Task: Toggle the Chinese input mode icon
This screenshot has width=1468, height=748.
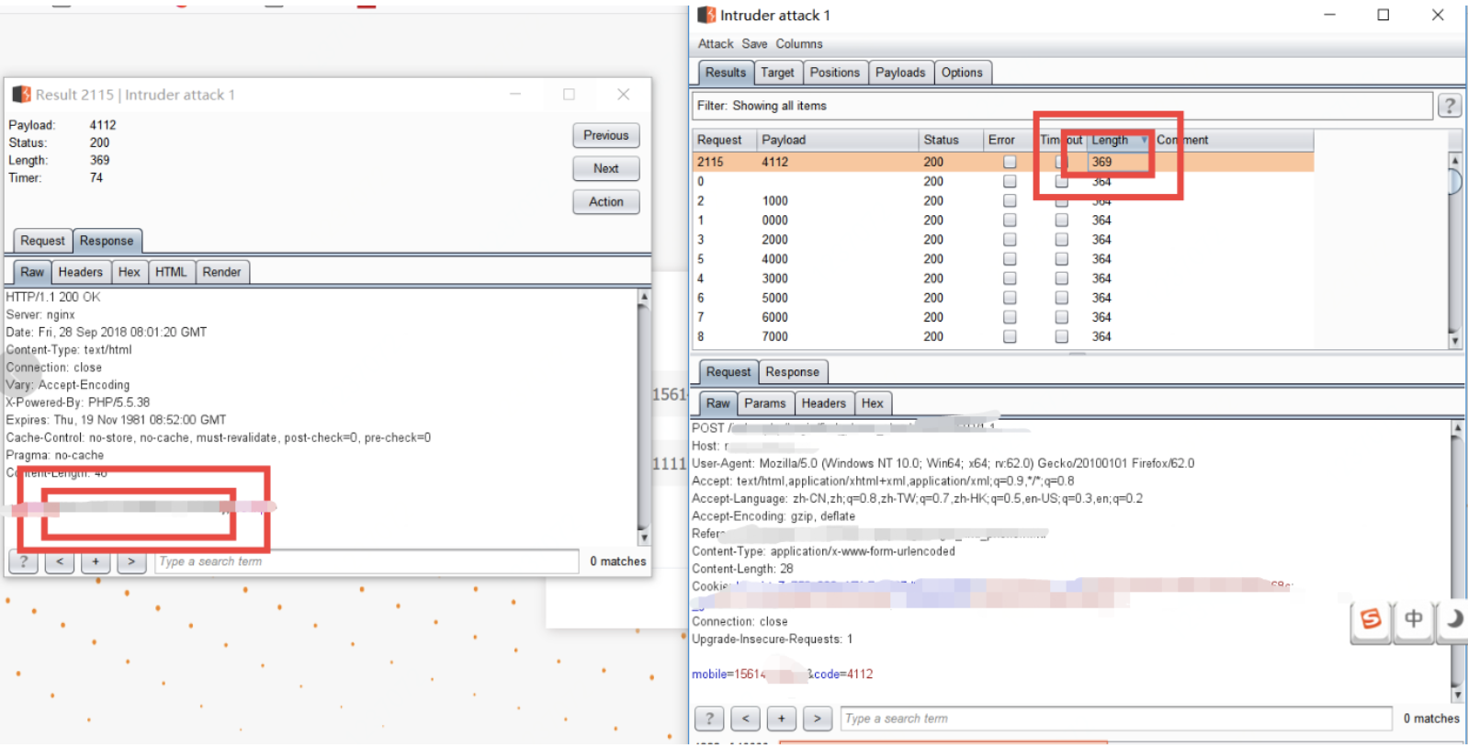Action: pos(1413,619)
